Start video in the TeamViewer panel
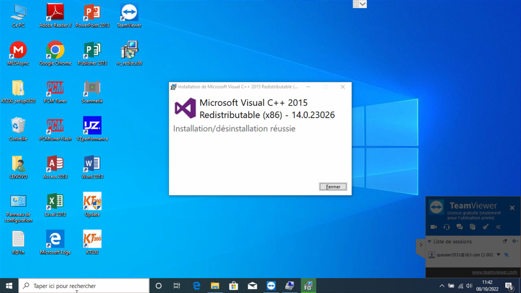Image resolution: width=521 pixels, height=293 pixels. [433, 227]
